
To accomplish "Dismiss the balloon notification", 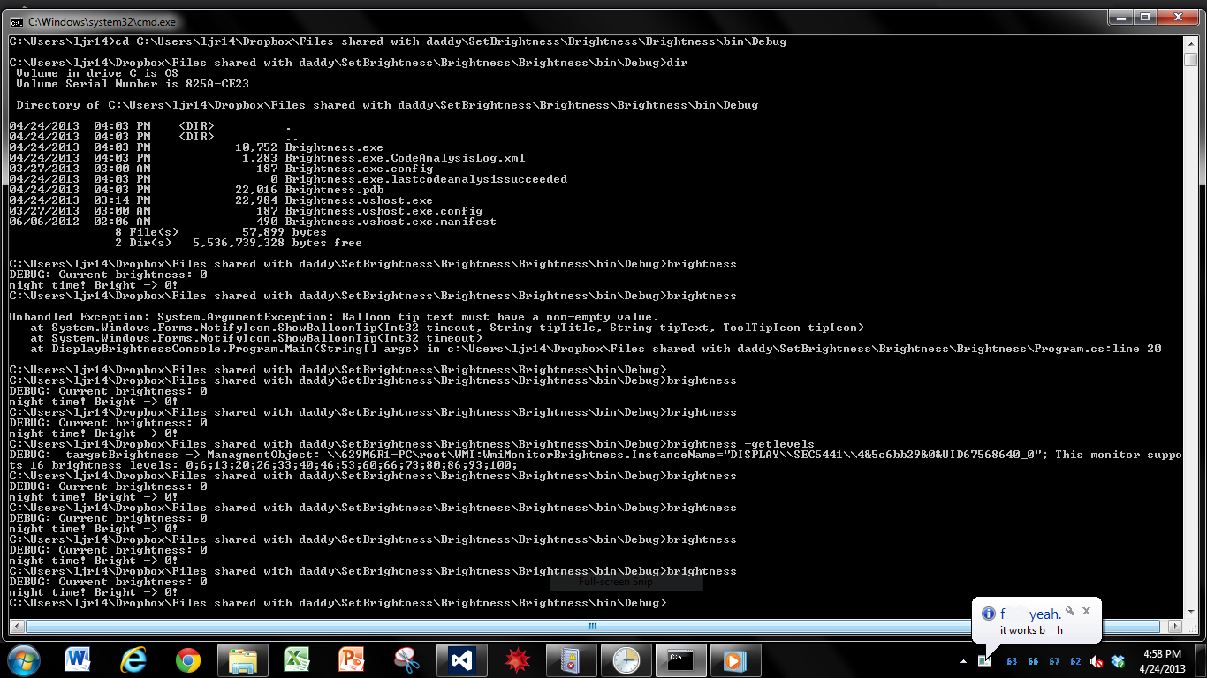I will (1087, 611).
